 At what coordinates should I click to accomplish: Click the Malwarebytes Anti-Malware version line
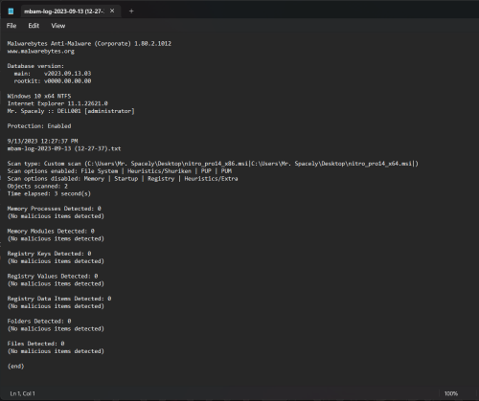pos(89,43)
